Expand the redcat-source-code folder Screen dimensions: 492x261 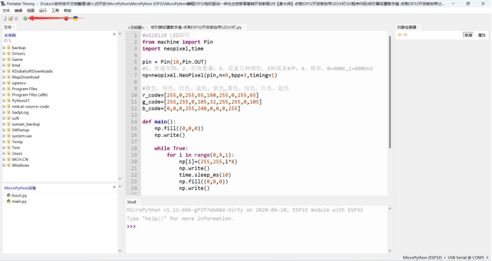(4, 106)
